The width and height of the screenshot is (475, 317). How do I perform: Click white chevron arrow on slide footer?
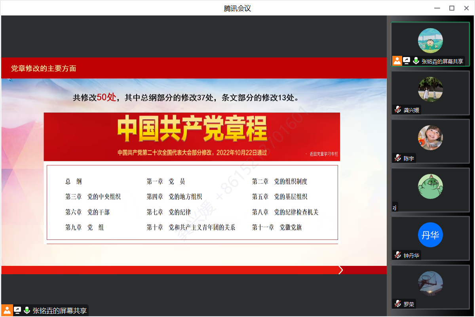[341, 270]
